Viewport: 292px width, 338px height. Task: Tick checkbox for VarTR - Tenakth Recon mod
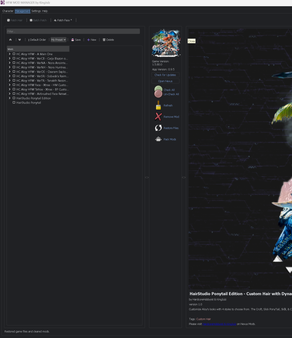[x=14, y=80]
